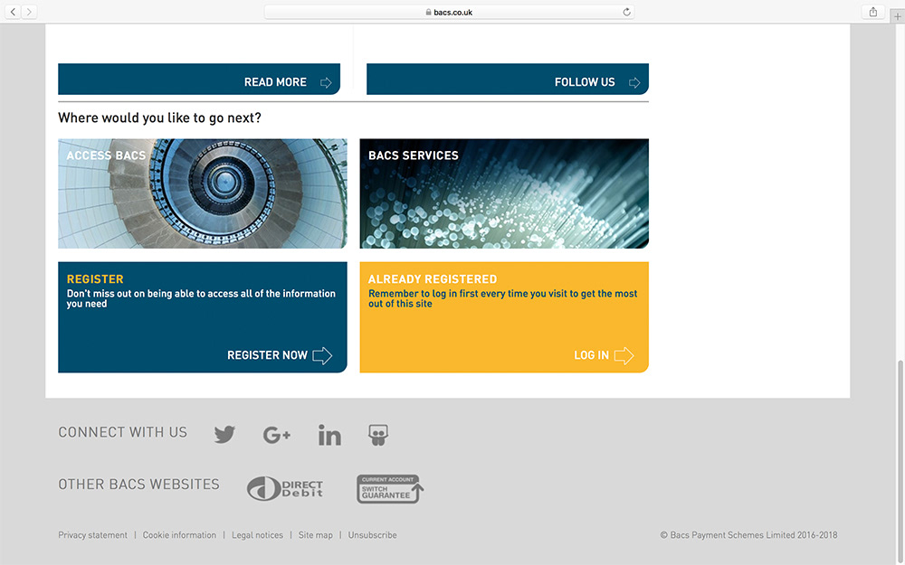Open the SlideShare icon

coord(378,435)
